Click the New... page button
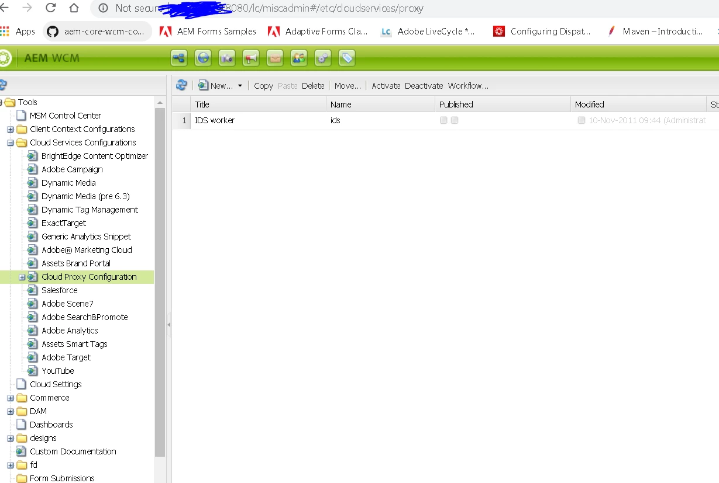Screen dimensions: 719x483 tap(215, 85)
